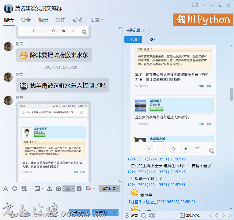Close the 消息记录 panel tab
Viewport: 234px width, 220px height.
point(144,30)
